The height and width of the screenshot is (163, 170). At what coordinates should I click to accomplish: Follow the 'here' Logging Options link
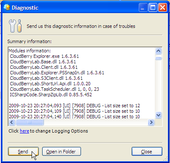tap(24, 131)
